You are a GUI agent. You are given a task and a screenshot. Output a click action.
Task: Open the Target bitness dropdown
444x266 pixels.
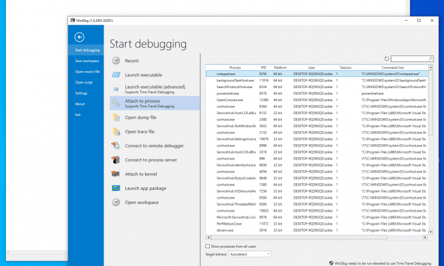(250, 254)
